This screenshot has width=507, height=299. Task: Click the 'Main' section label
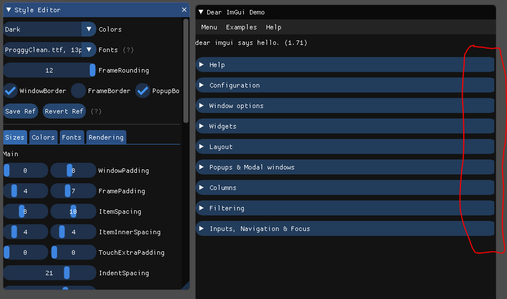(11, 154)
